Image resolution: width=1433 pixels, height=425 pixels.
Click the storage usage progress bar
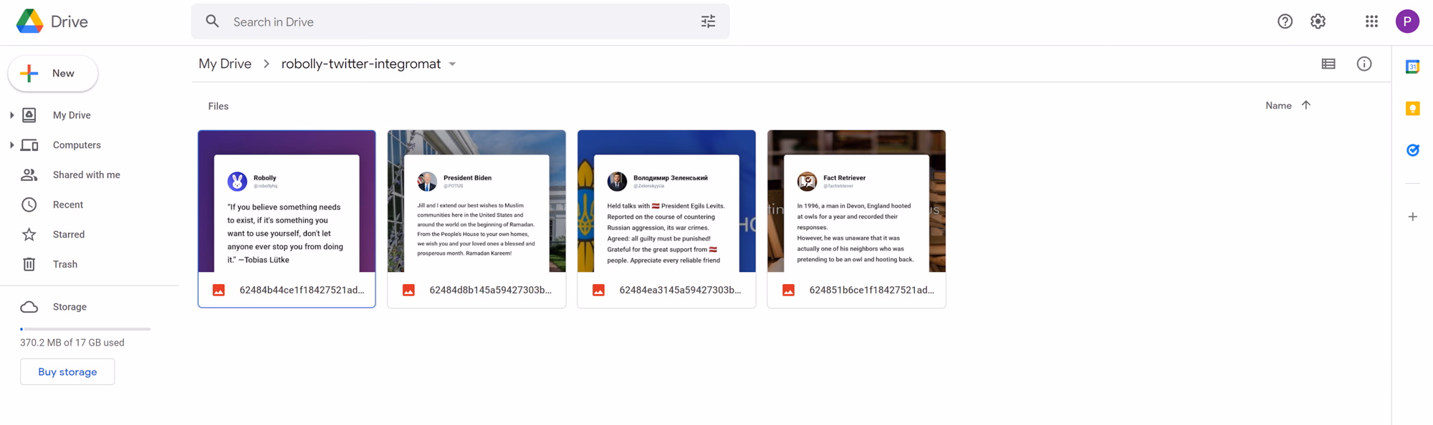tap(85, 329)
